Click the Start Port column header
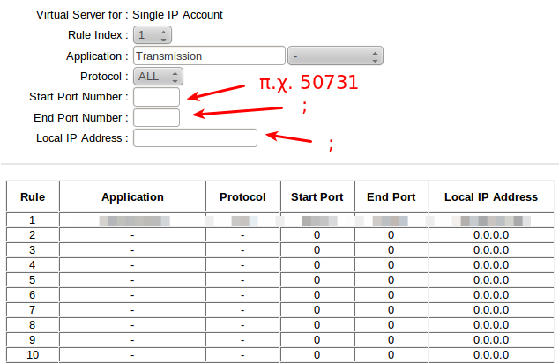This screenshot has width=559, height=363. coord(317,197)
